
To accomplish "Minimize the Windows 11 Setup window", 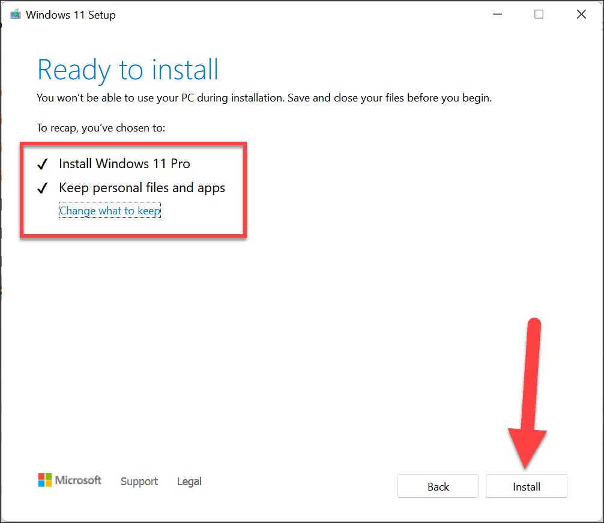I will [497, 14].
